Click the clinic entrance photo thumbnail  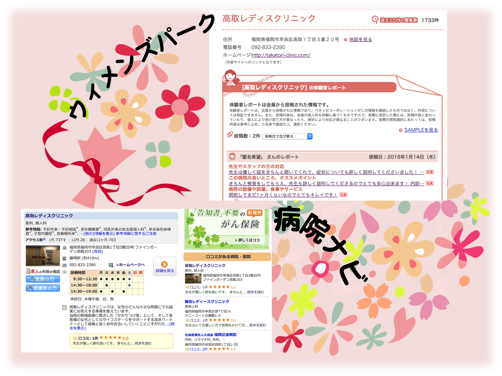[43, 256]
